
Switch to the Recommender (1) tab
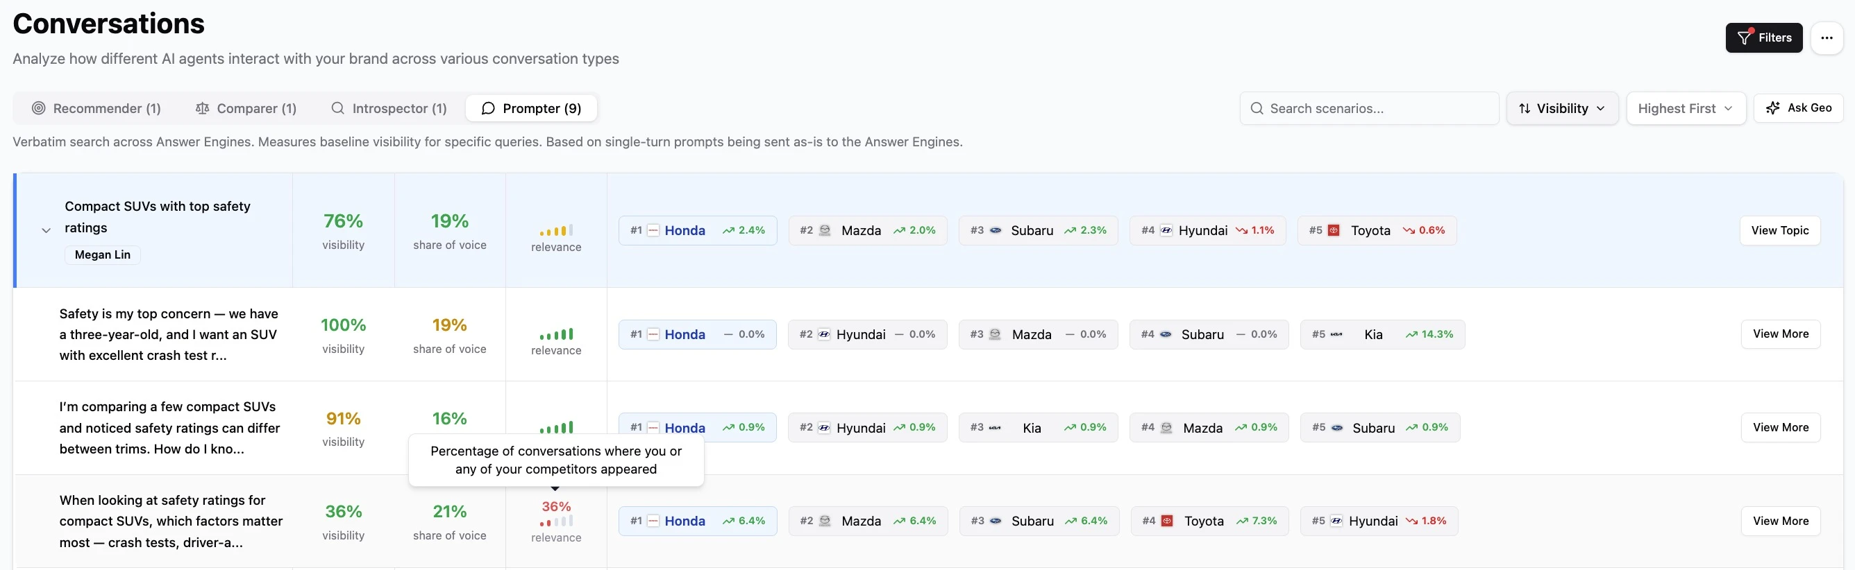pyautogui.click(x=96, y=108)
